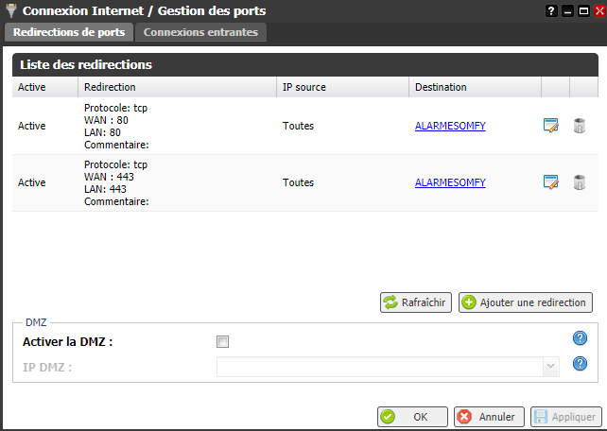
Task: Delete the port 80 redirection rule
Action: pos(580,126)
